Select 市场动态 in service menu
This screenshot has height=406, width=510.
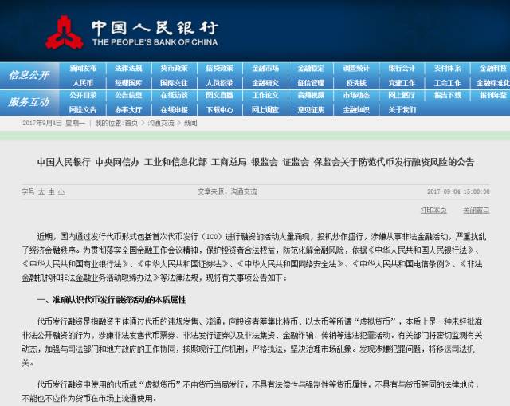click(356, 95)
